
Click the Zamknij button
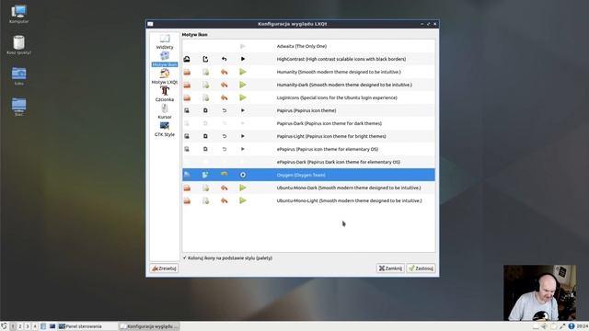tap(390, 268)
